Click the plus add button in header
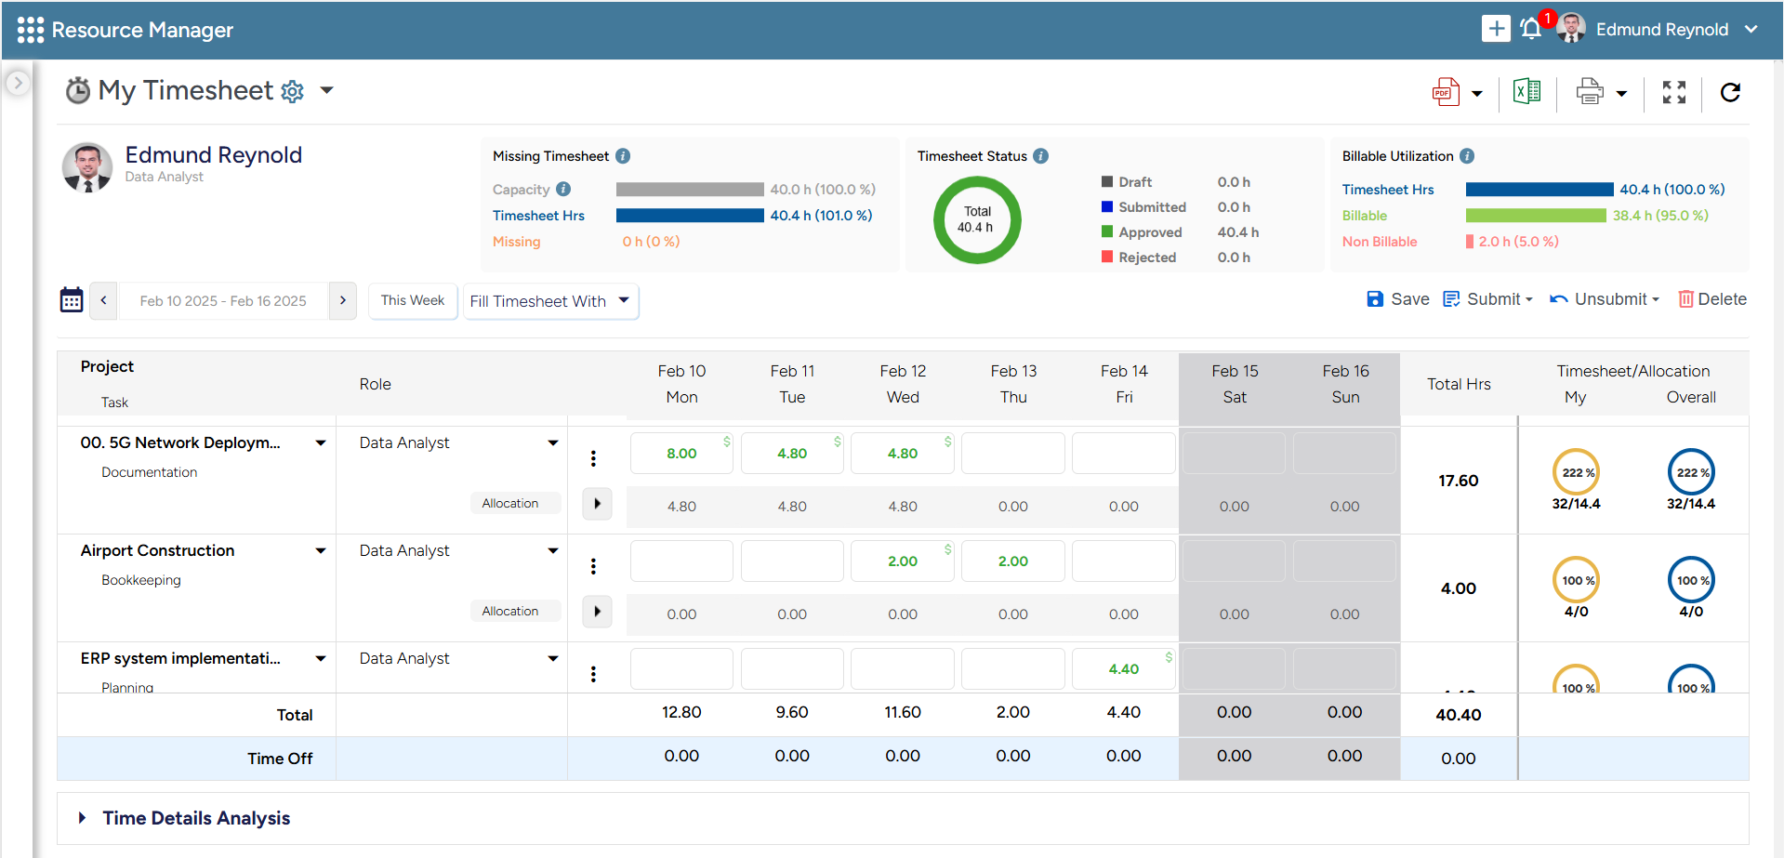This screenshot has height=858, width=1784. (1496, 29)
